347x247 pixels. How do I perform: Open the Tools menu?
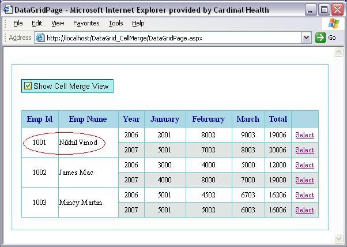click(116, 23)
